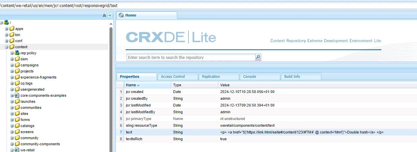Select the experience-fragments tree label
This screenshot has height=152, width=417.
coord(38,77)
